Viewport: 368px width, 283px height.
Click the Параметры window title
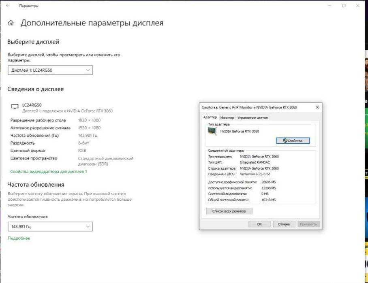click(29, 6)
